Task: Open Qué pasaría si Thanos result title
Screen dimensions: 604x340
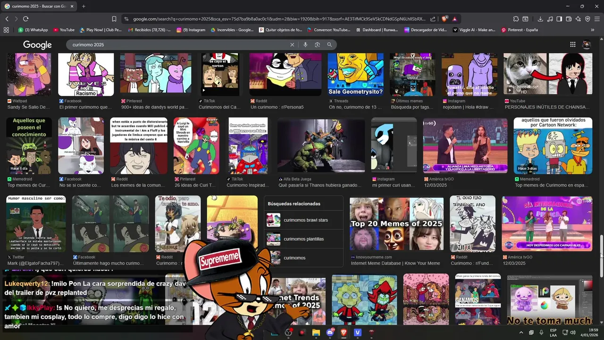Action: pos(320,185)
